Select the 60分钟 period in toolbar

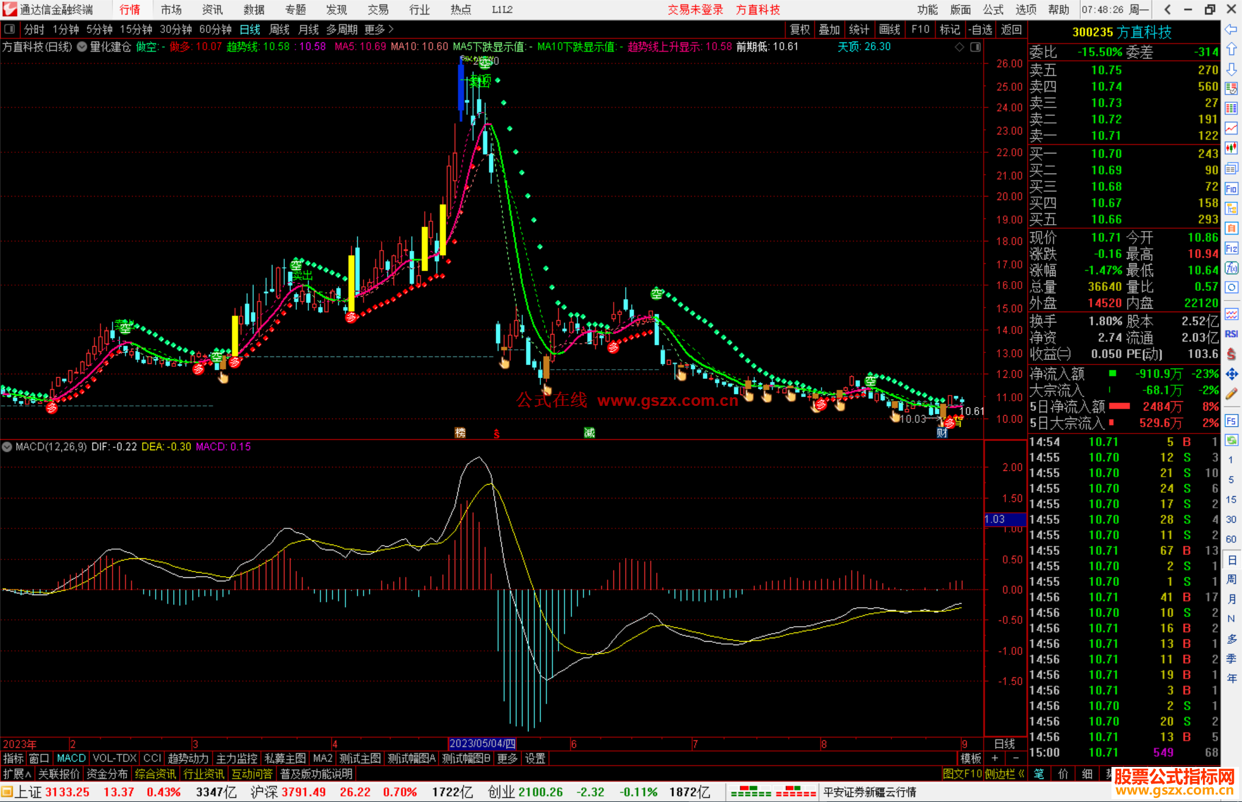click(x=215, y=29)
